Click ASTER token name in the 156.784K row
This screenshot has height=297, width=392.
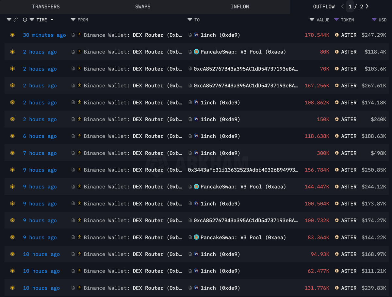[349, 170]
